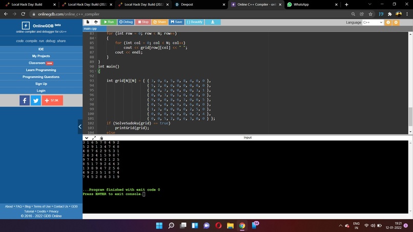Share on Facebook icon
Image resolution: width=413 pixels, height=232 pixels.
[x=25, y=100]
